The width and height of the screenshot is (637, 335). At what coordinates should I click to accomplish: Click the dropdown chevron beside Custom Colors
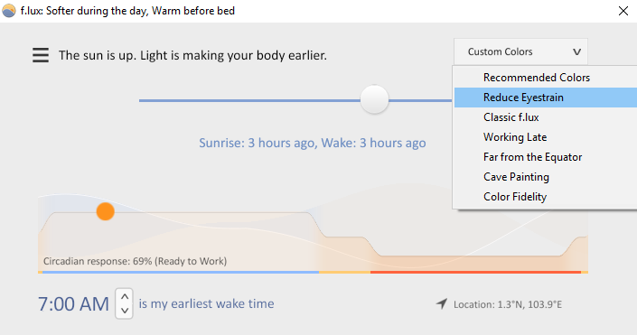pos(576,52)
